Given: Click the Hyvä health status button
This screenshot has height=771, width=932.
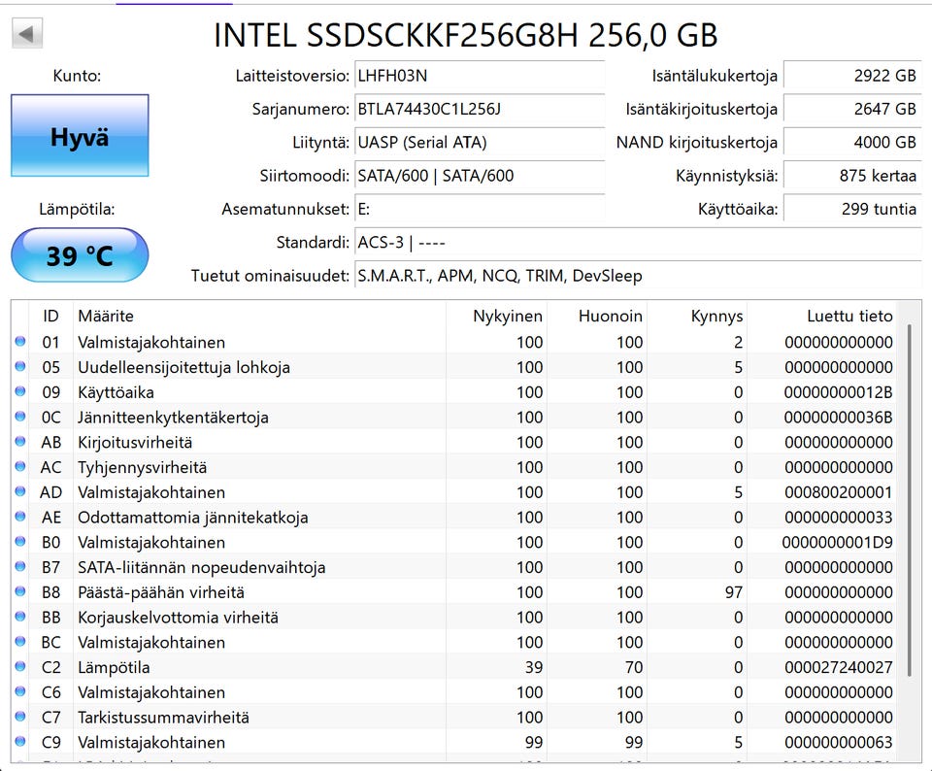Looking at the screenshot, I should pos(80,136).
